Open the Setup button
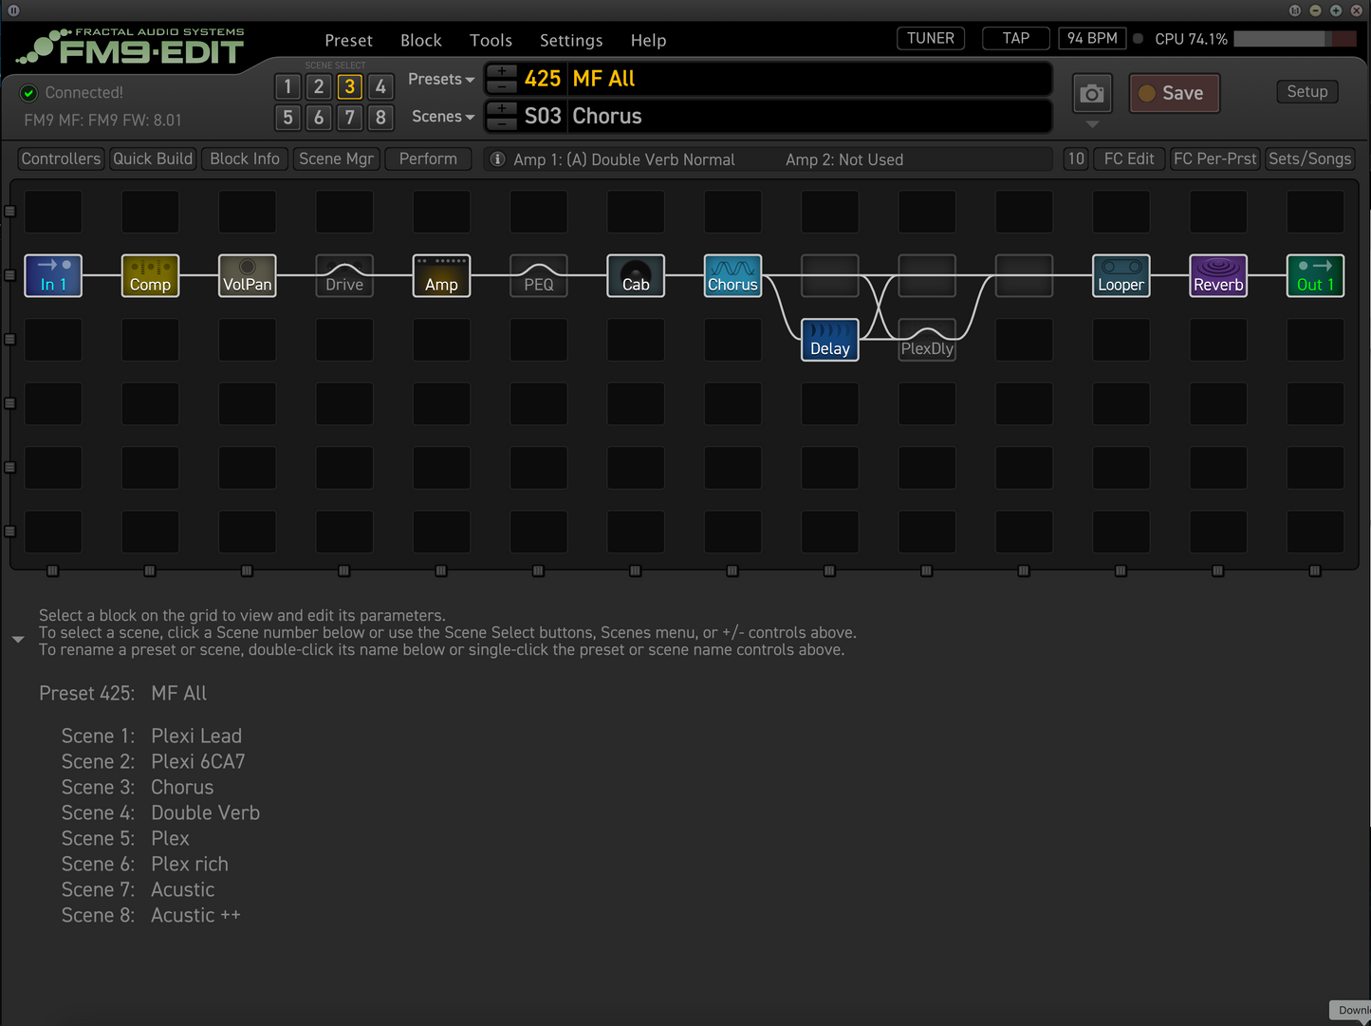Viewport: 1371px width, 1026px height. (1307, 91)
